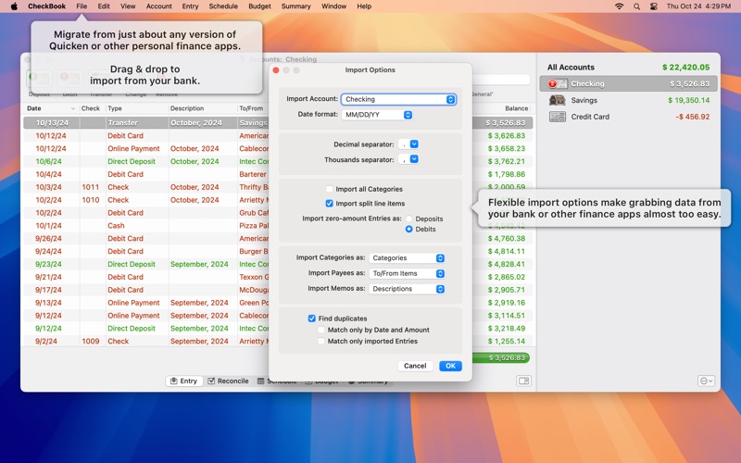Click the Date column sort chevron
Viewport: 741px width, 463px height.
pyautogui.click(x=73, y=108)
